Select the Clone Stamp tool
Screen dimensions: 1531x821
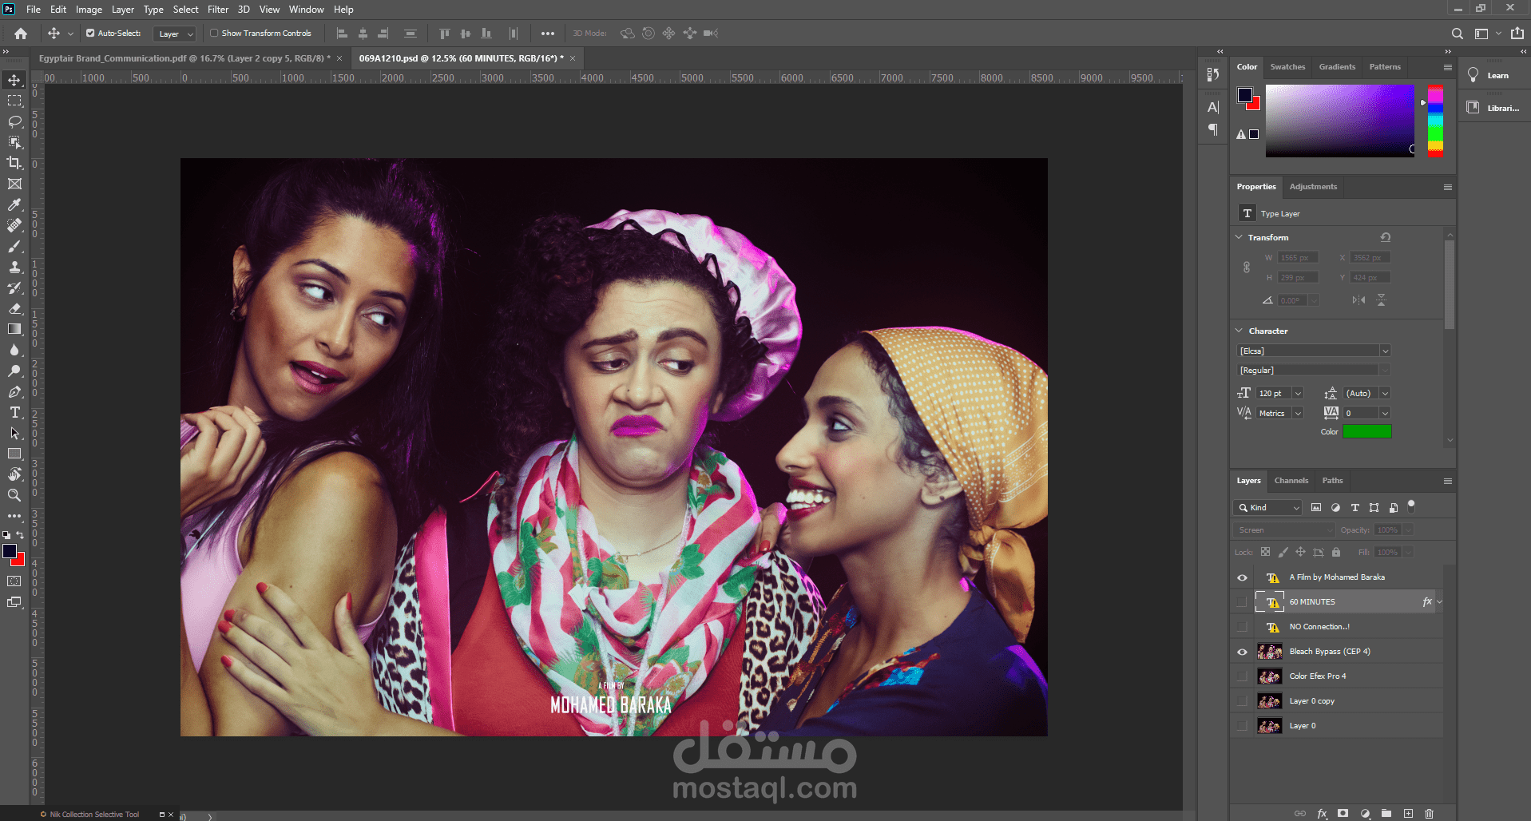coord(14,267)
